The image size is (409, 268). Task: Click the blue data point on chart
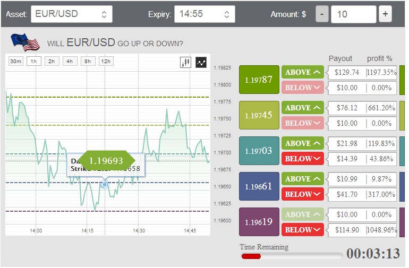(105, 184)
